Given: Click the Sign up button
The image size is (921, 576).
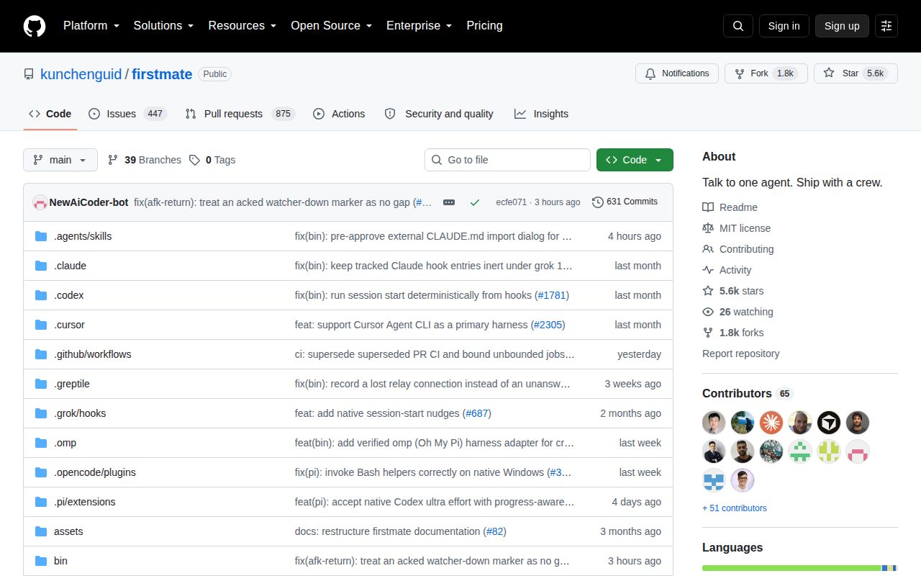Looking at the screenshot, I should point(842,26).
